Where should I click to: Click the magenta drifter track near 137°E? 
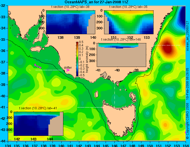[38, 66]
